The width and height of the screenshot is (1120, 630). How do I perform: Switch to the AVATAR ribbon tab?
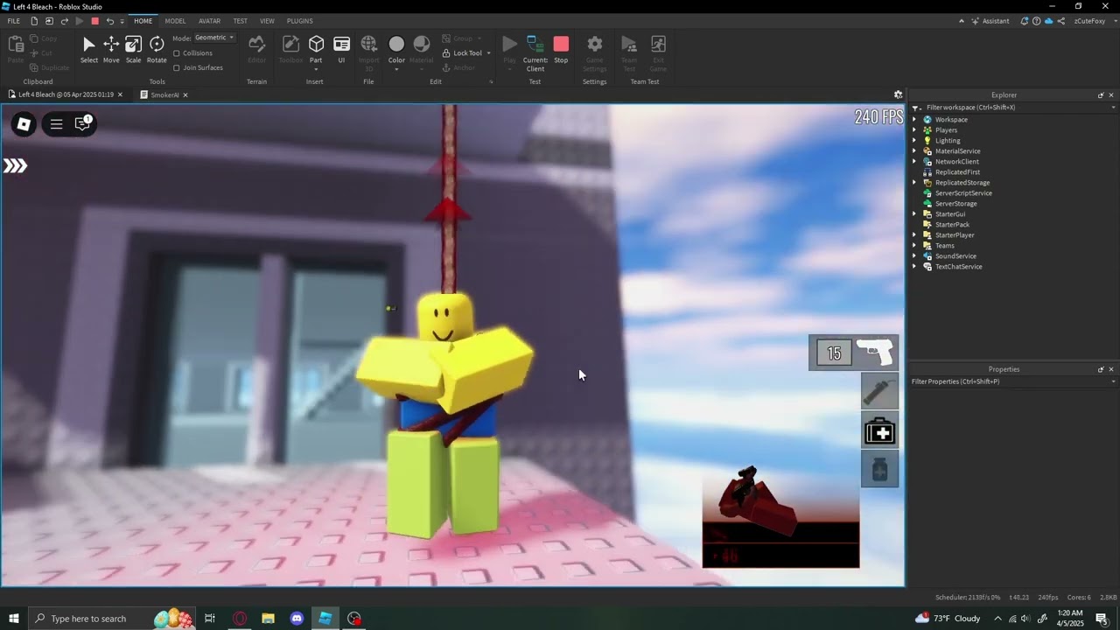209,21
